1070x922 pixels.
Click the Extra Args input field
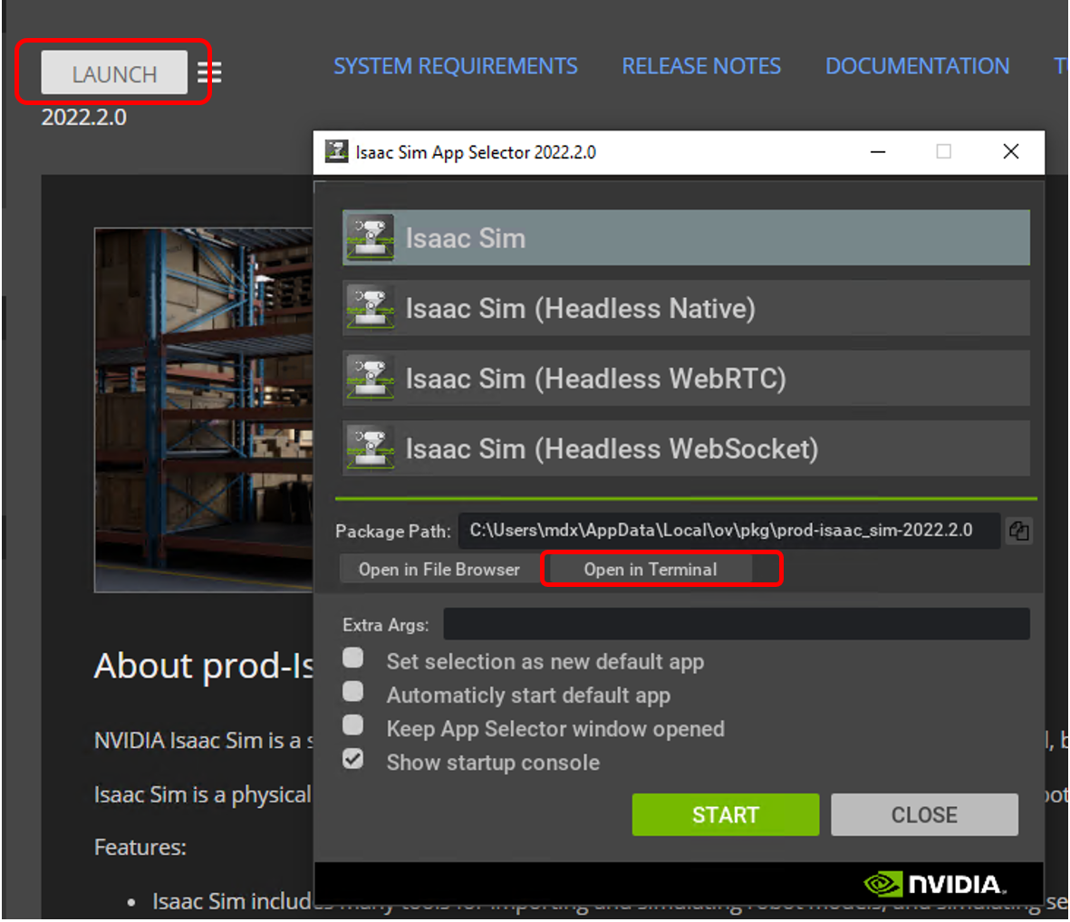(x=737, y=624)
